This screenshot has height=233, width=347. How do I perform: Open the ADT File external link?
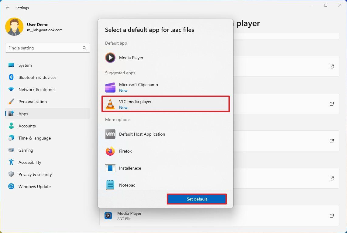tap(332, 215)
